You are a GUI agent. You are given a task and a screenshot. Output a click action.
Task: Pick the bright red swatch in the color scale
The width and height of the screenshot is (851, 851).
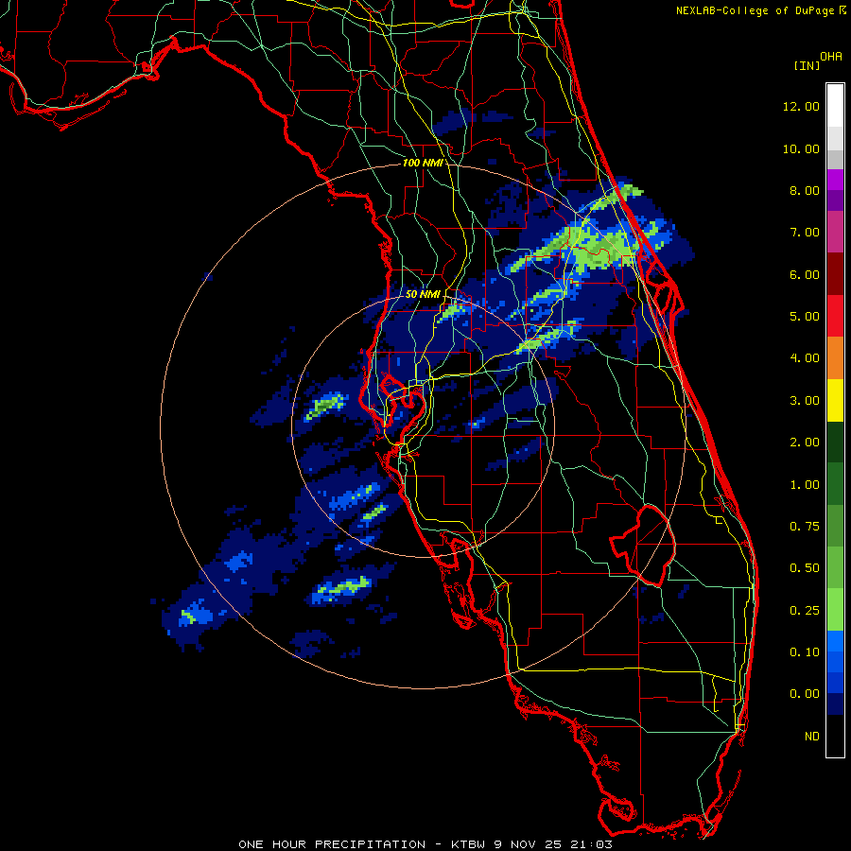click(x=835, y=317)
